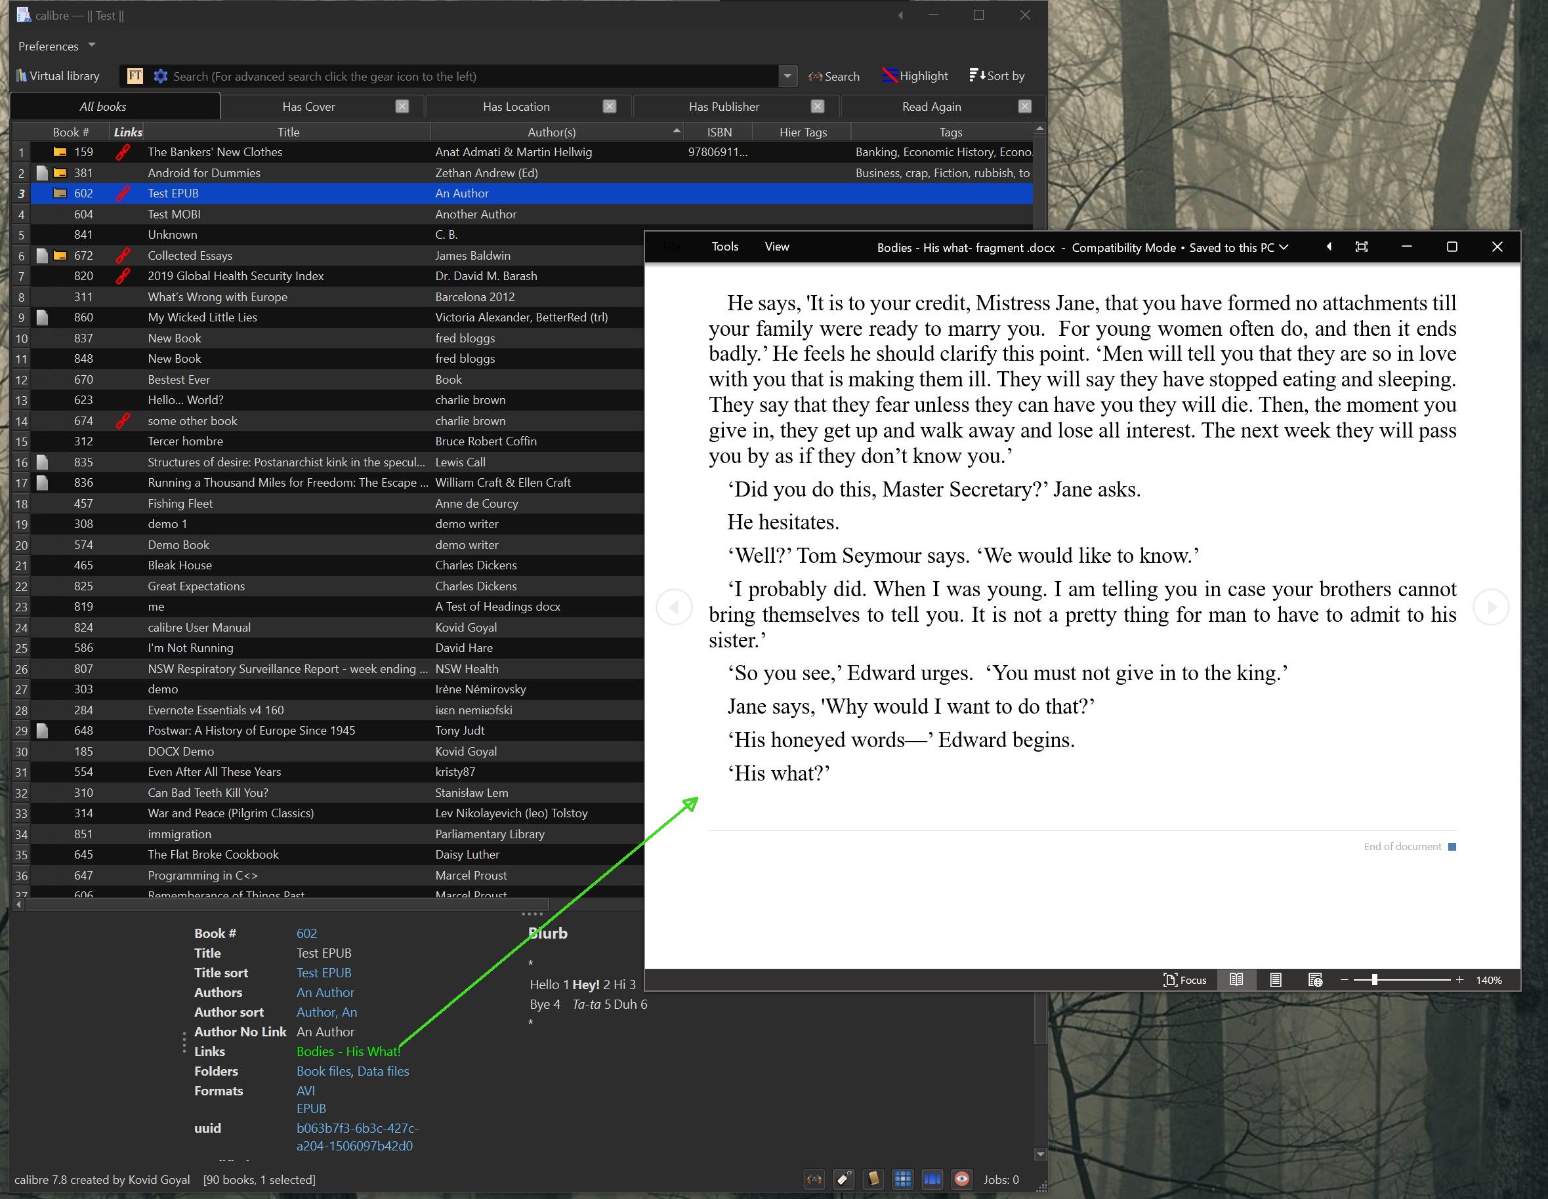Enable Word Focus mode
This screenshot has width=1548, height=1199.
1185,980
